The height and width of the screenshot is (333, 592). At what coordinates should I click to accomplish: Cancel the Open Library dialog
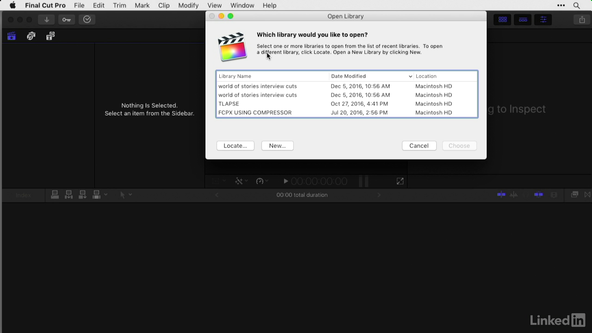click(x=419, y=146)
